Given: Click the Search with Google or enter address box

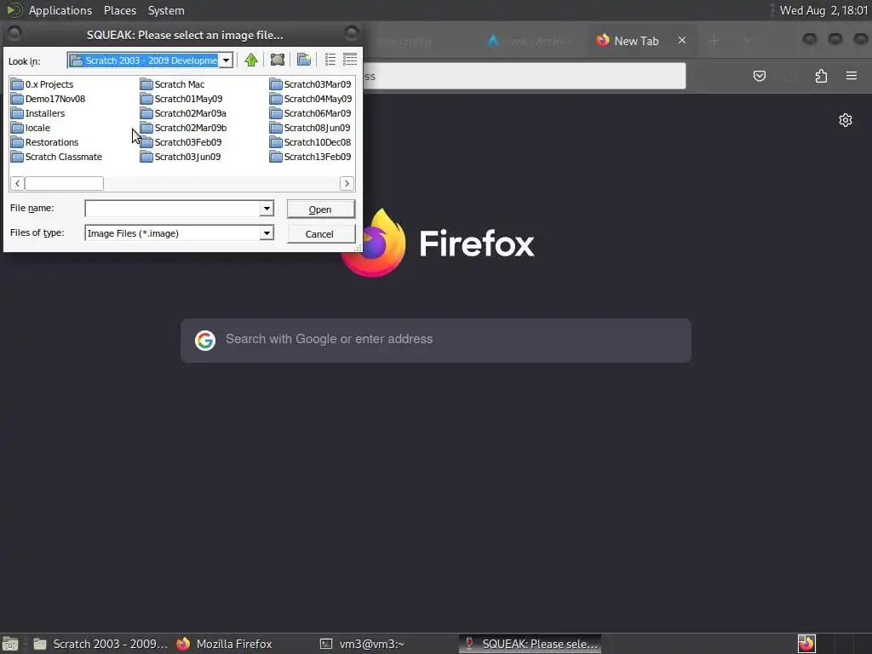Looking at the screenshot, I should [436, 341].
